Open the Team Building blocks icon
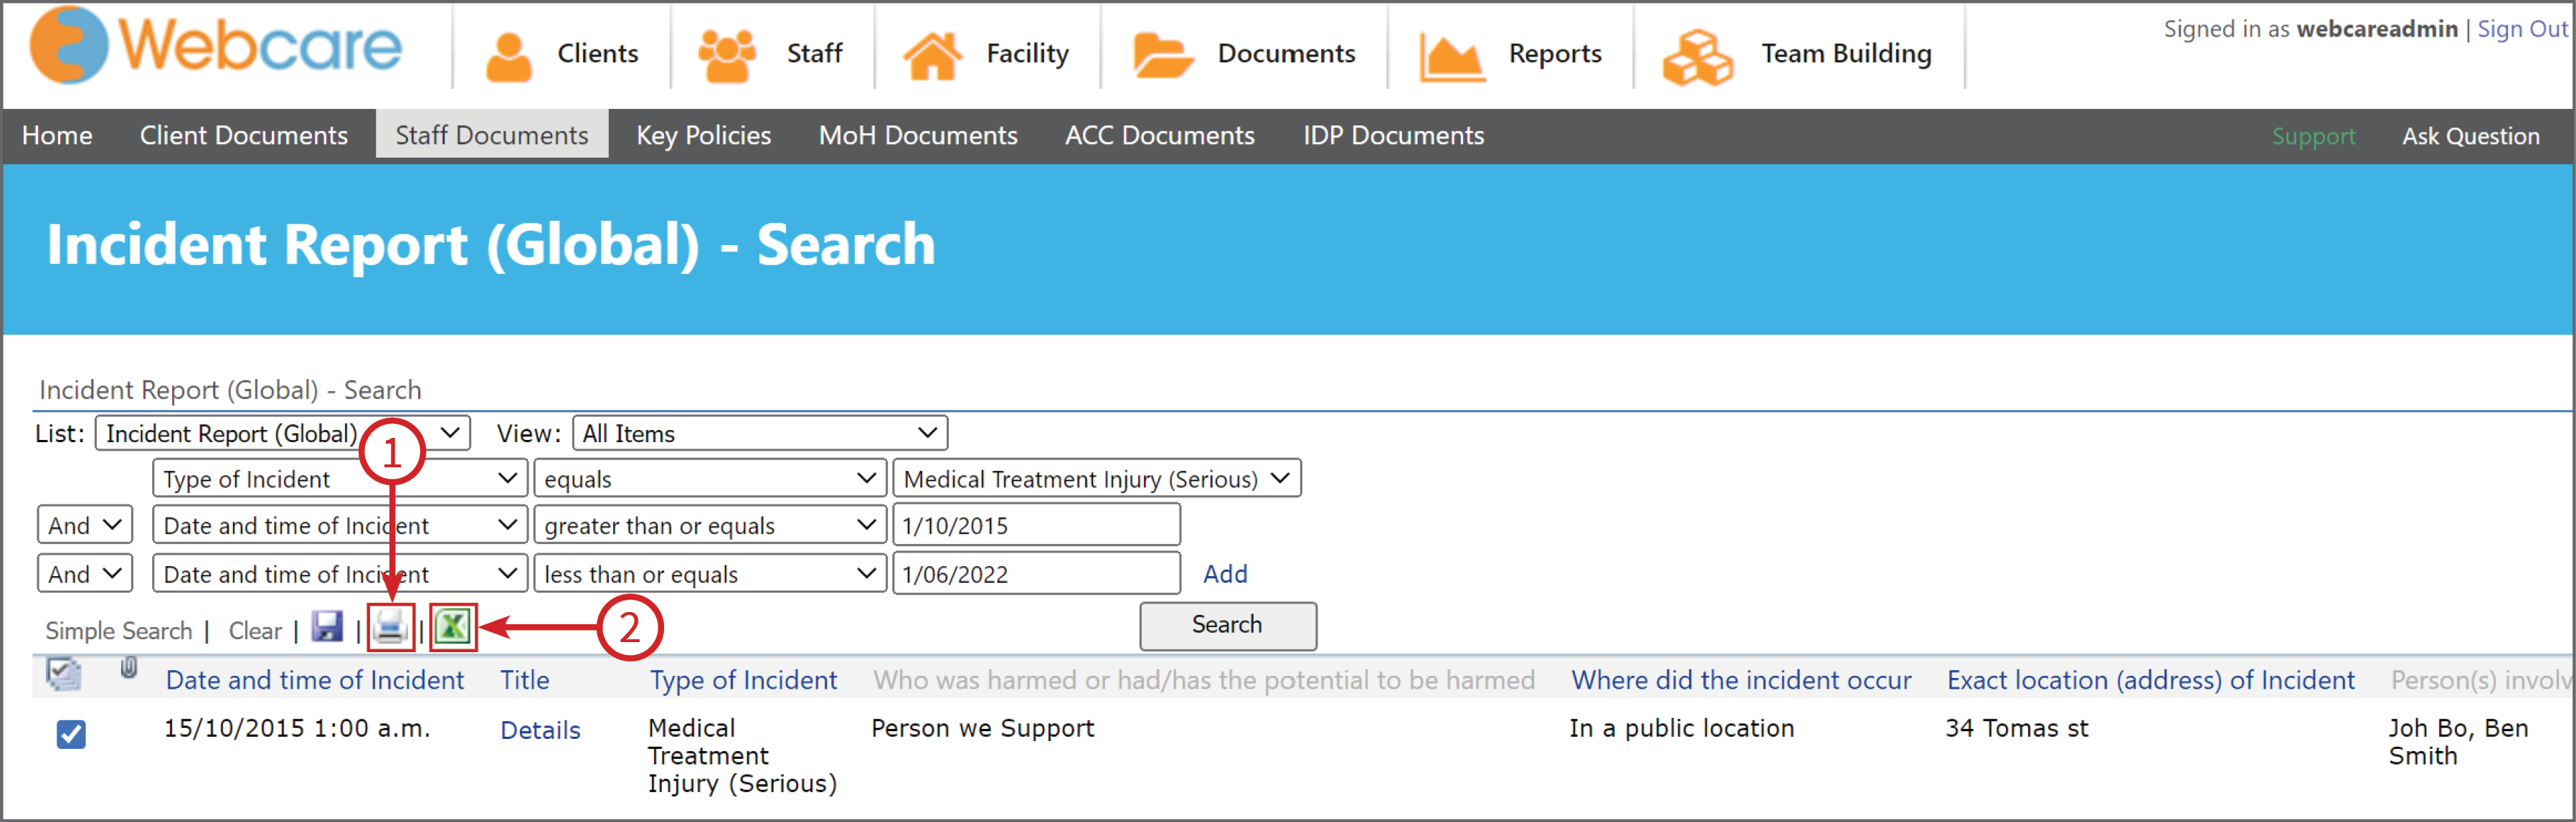Viewport: 2576px width, 822px height. 1697,57
